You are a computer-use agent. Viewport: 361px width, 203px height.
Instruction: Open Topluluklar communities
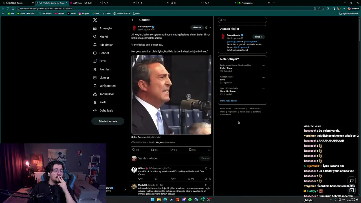(104, 94)
